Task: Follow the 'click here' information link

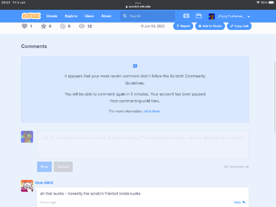Action: (x=152, y=111)
